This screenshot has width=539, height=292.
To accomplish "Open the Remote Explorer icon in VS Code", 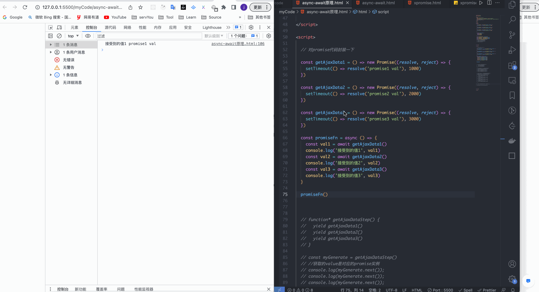I will click(x=512, y=81).
